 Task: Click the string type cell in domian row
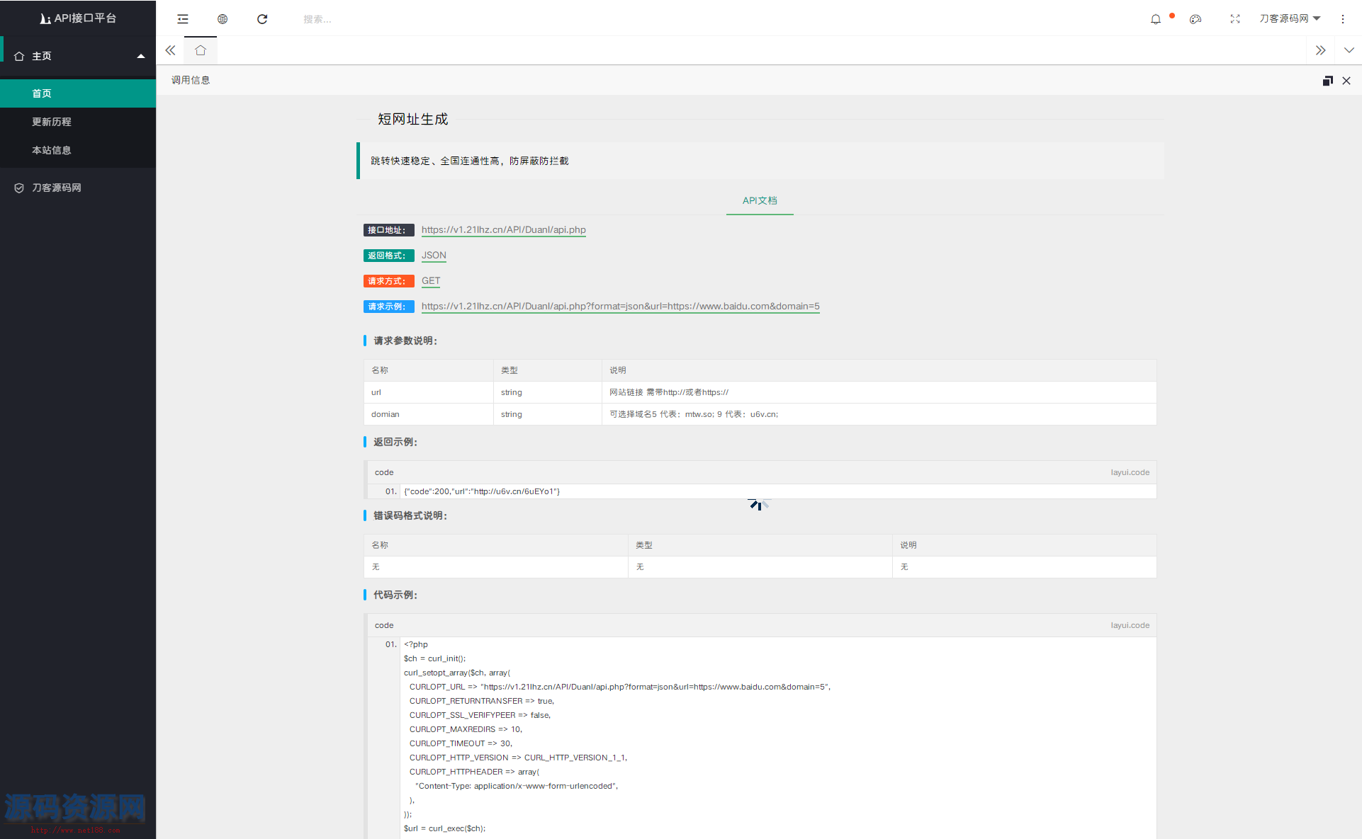coord(548,414)
